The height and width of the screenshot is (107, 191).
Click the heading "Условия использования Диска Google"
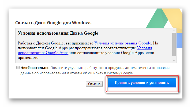(x=58, y=33)
